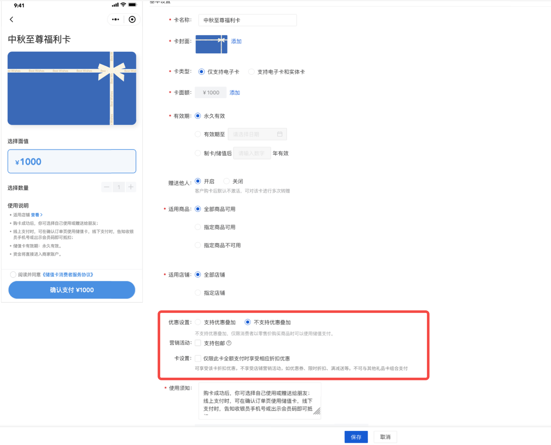Click the ¥1000 face value tag
551x445 pixels.
tap(211, 93)
